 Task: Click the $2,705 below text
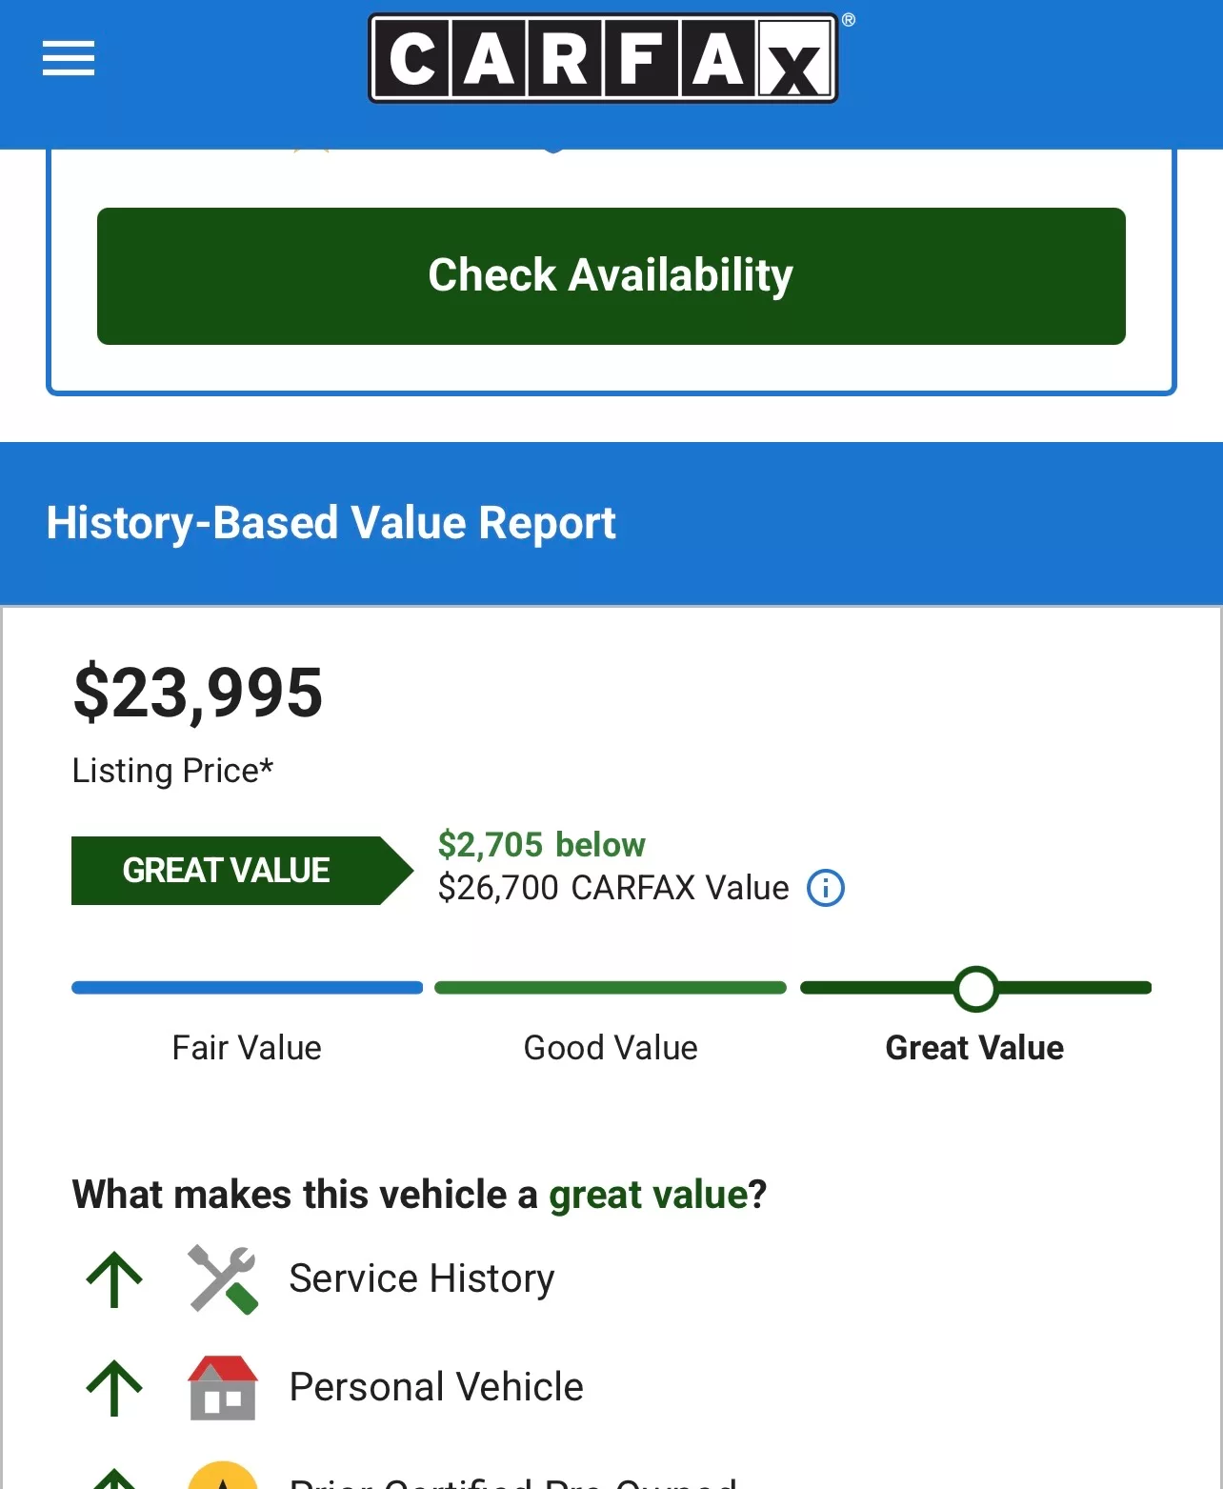click(541, 845)
